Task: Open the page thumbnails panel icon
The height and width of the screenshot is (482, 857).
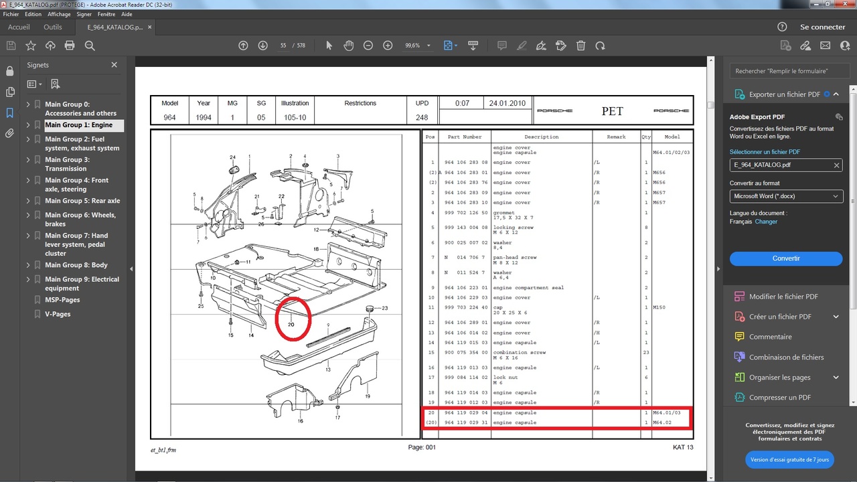Action: 9,92
